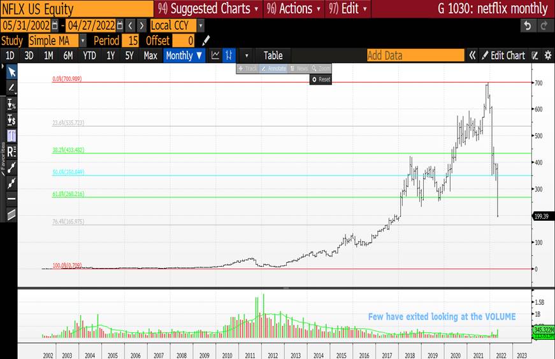Open Edit menu

pos(348,8)
